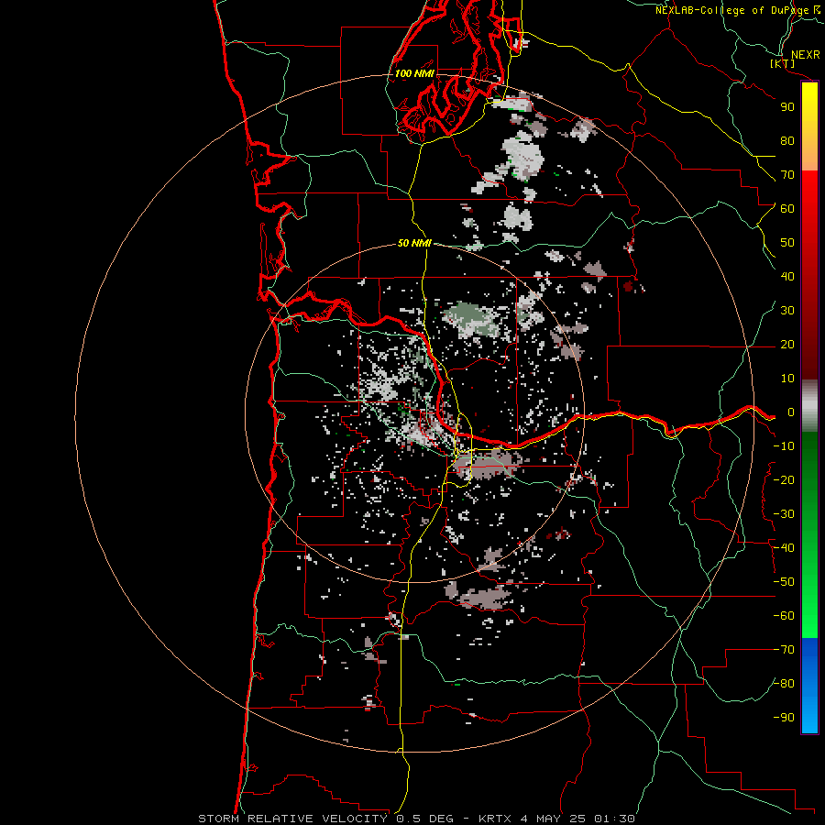Click the "[KT]" knots unit label

783,63
